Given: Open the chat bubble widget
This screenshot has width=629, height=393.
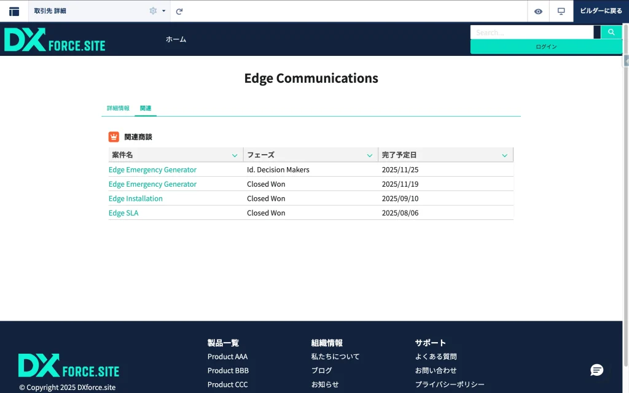Looking at the screenshot, I should click(596, 370).
